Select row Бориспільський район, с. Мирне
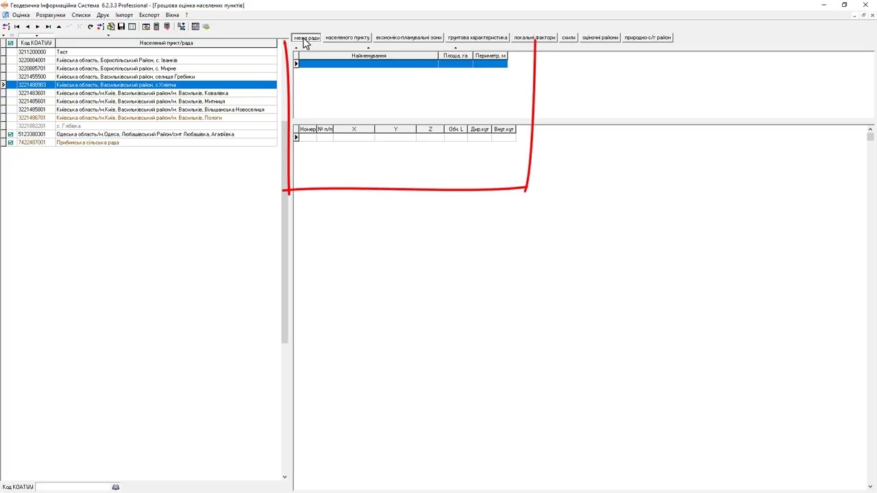Viewport: 877px width, 493px height. 166,68
